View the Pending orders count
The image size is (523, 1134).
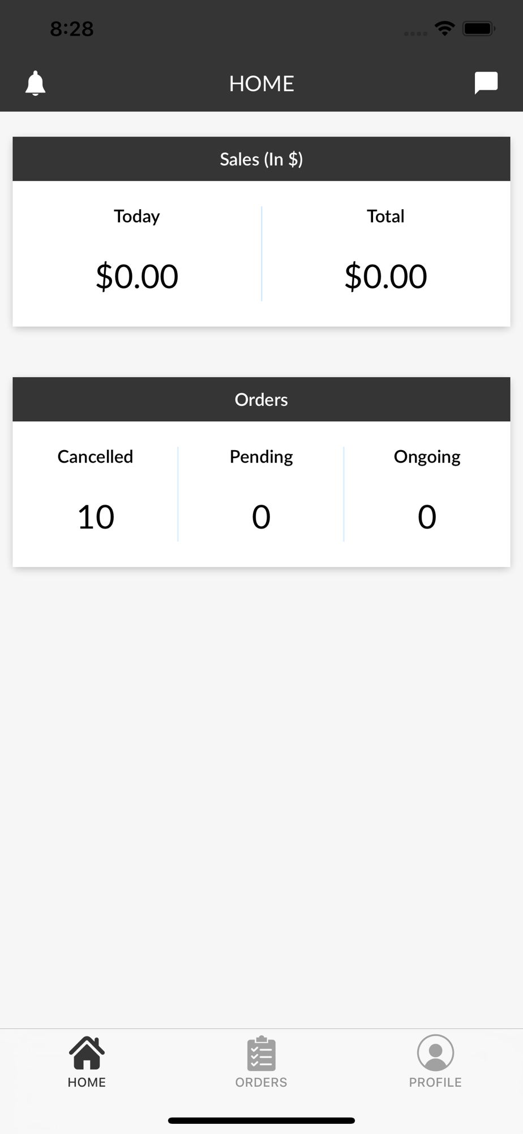[261, 517]
